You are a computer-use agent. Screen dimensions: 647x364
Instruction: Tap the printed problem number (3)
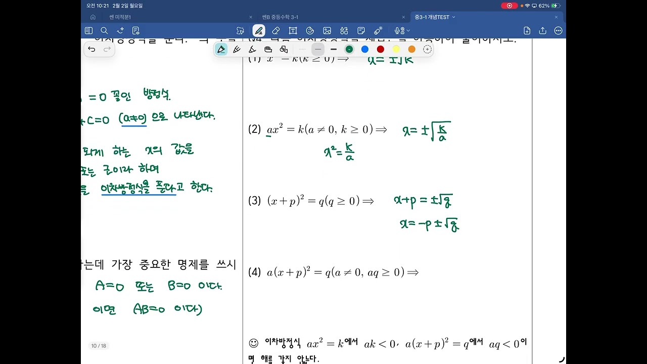pos(254,201)
